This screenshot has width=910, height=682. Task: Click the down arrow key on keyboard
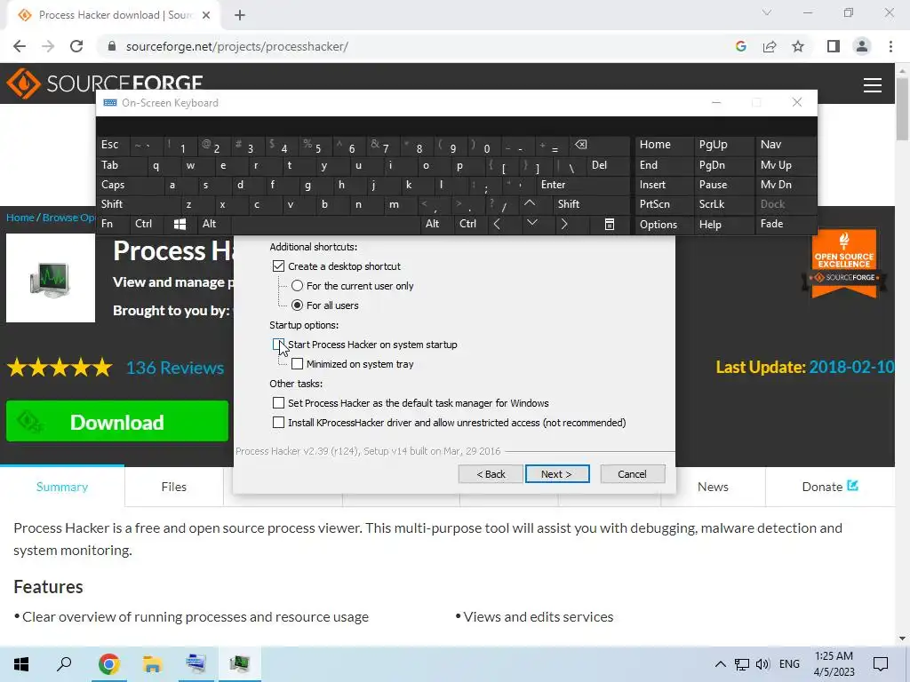[x=531, y=223]
